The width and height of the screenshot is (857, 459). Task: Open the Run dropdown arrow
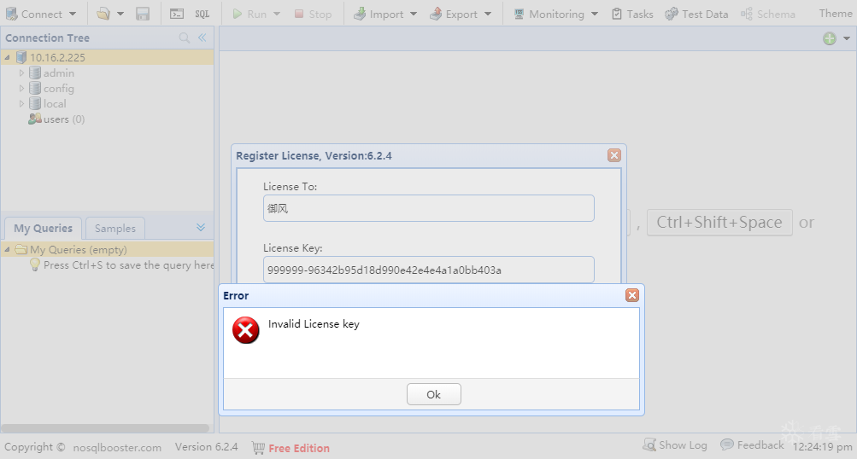[277, 15]
